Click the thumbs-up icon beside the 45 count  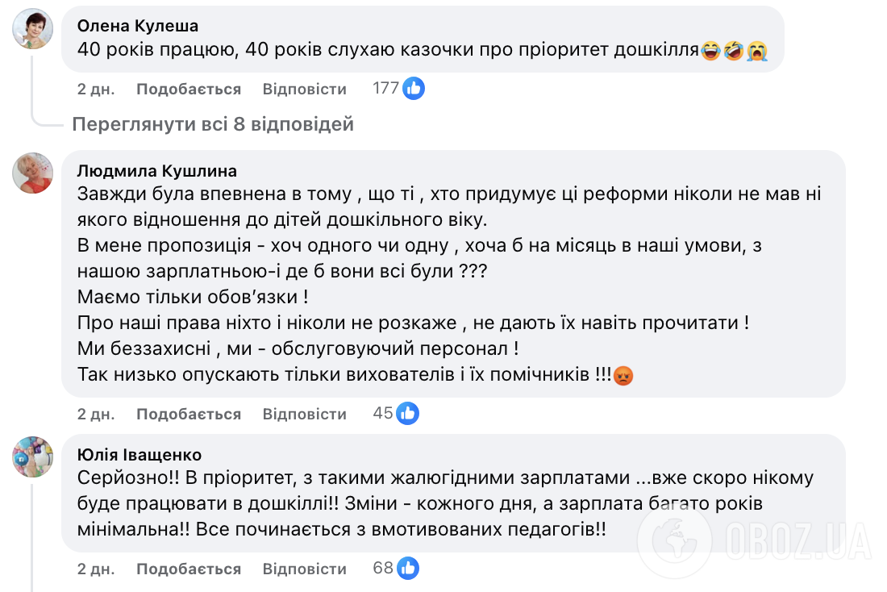(408, 413)
